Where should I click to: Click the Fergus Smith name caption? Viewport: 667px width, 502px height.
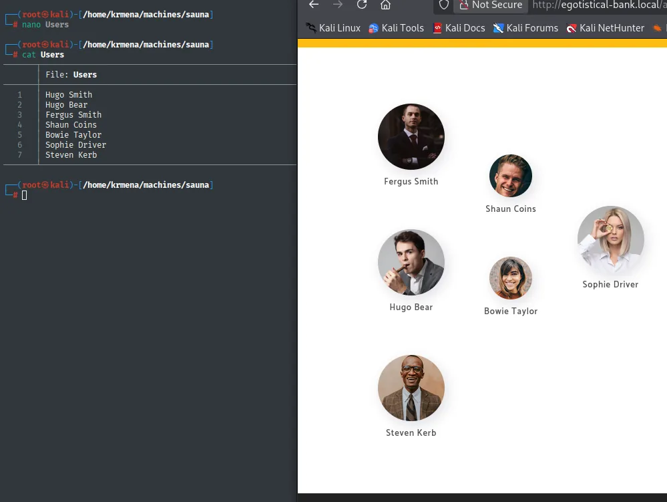411,181
